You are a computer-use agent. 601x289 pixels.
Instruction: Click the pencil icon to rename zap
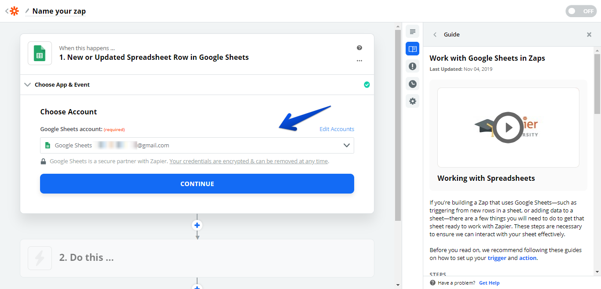coord(27,11)
